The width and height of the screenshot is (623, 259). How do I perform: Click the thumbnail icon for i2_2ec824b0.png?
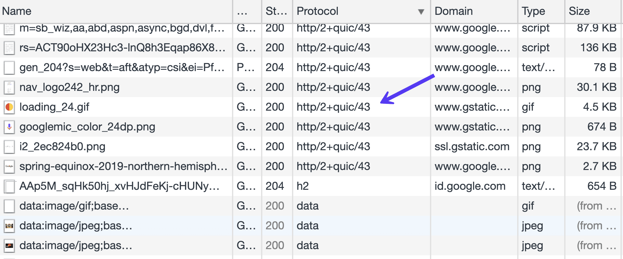[x=9, y=146]
